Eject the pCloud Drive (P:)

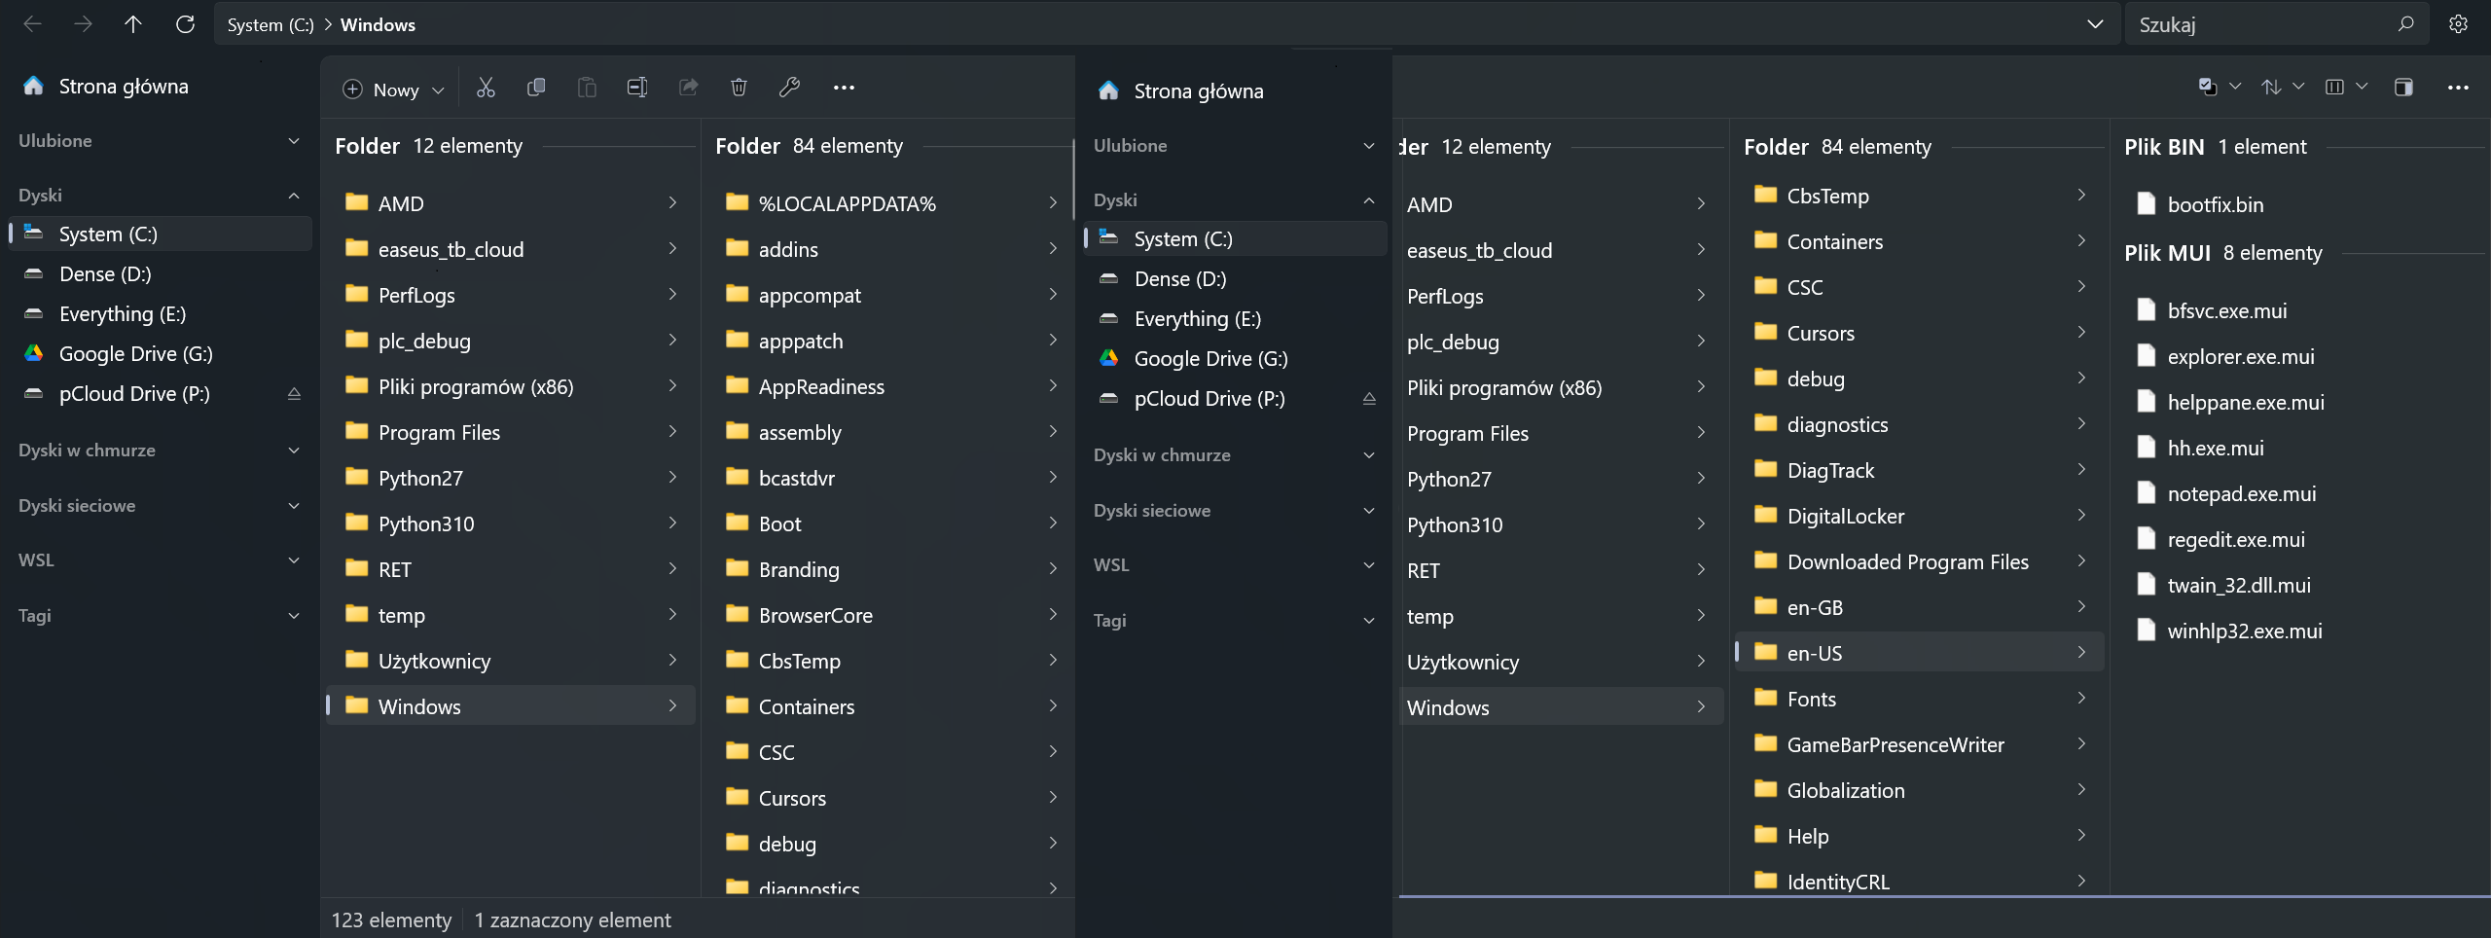coord(293,394)
